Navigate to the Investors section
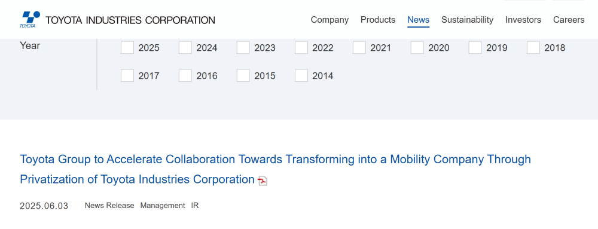598x229 pixels. tap(523, 20)
